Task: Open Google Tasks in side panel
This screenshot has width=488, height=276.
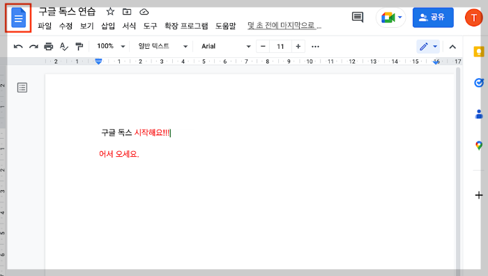Action: (x=479, y=82)
